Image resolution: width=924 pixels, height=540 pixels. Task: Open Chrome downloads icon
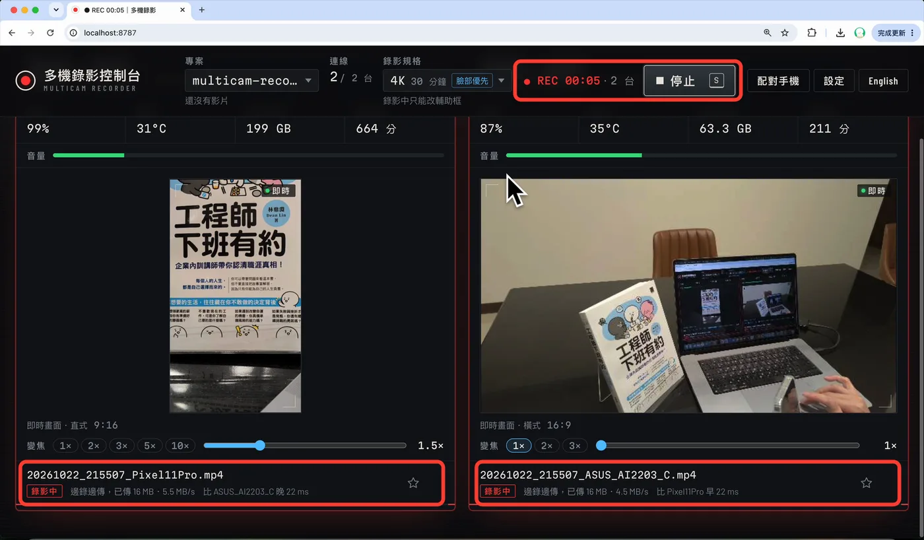[x=840, y=32]
